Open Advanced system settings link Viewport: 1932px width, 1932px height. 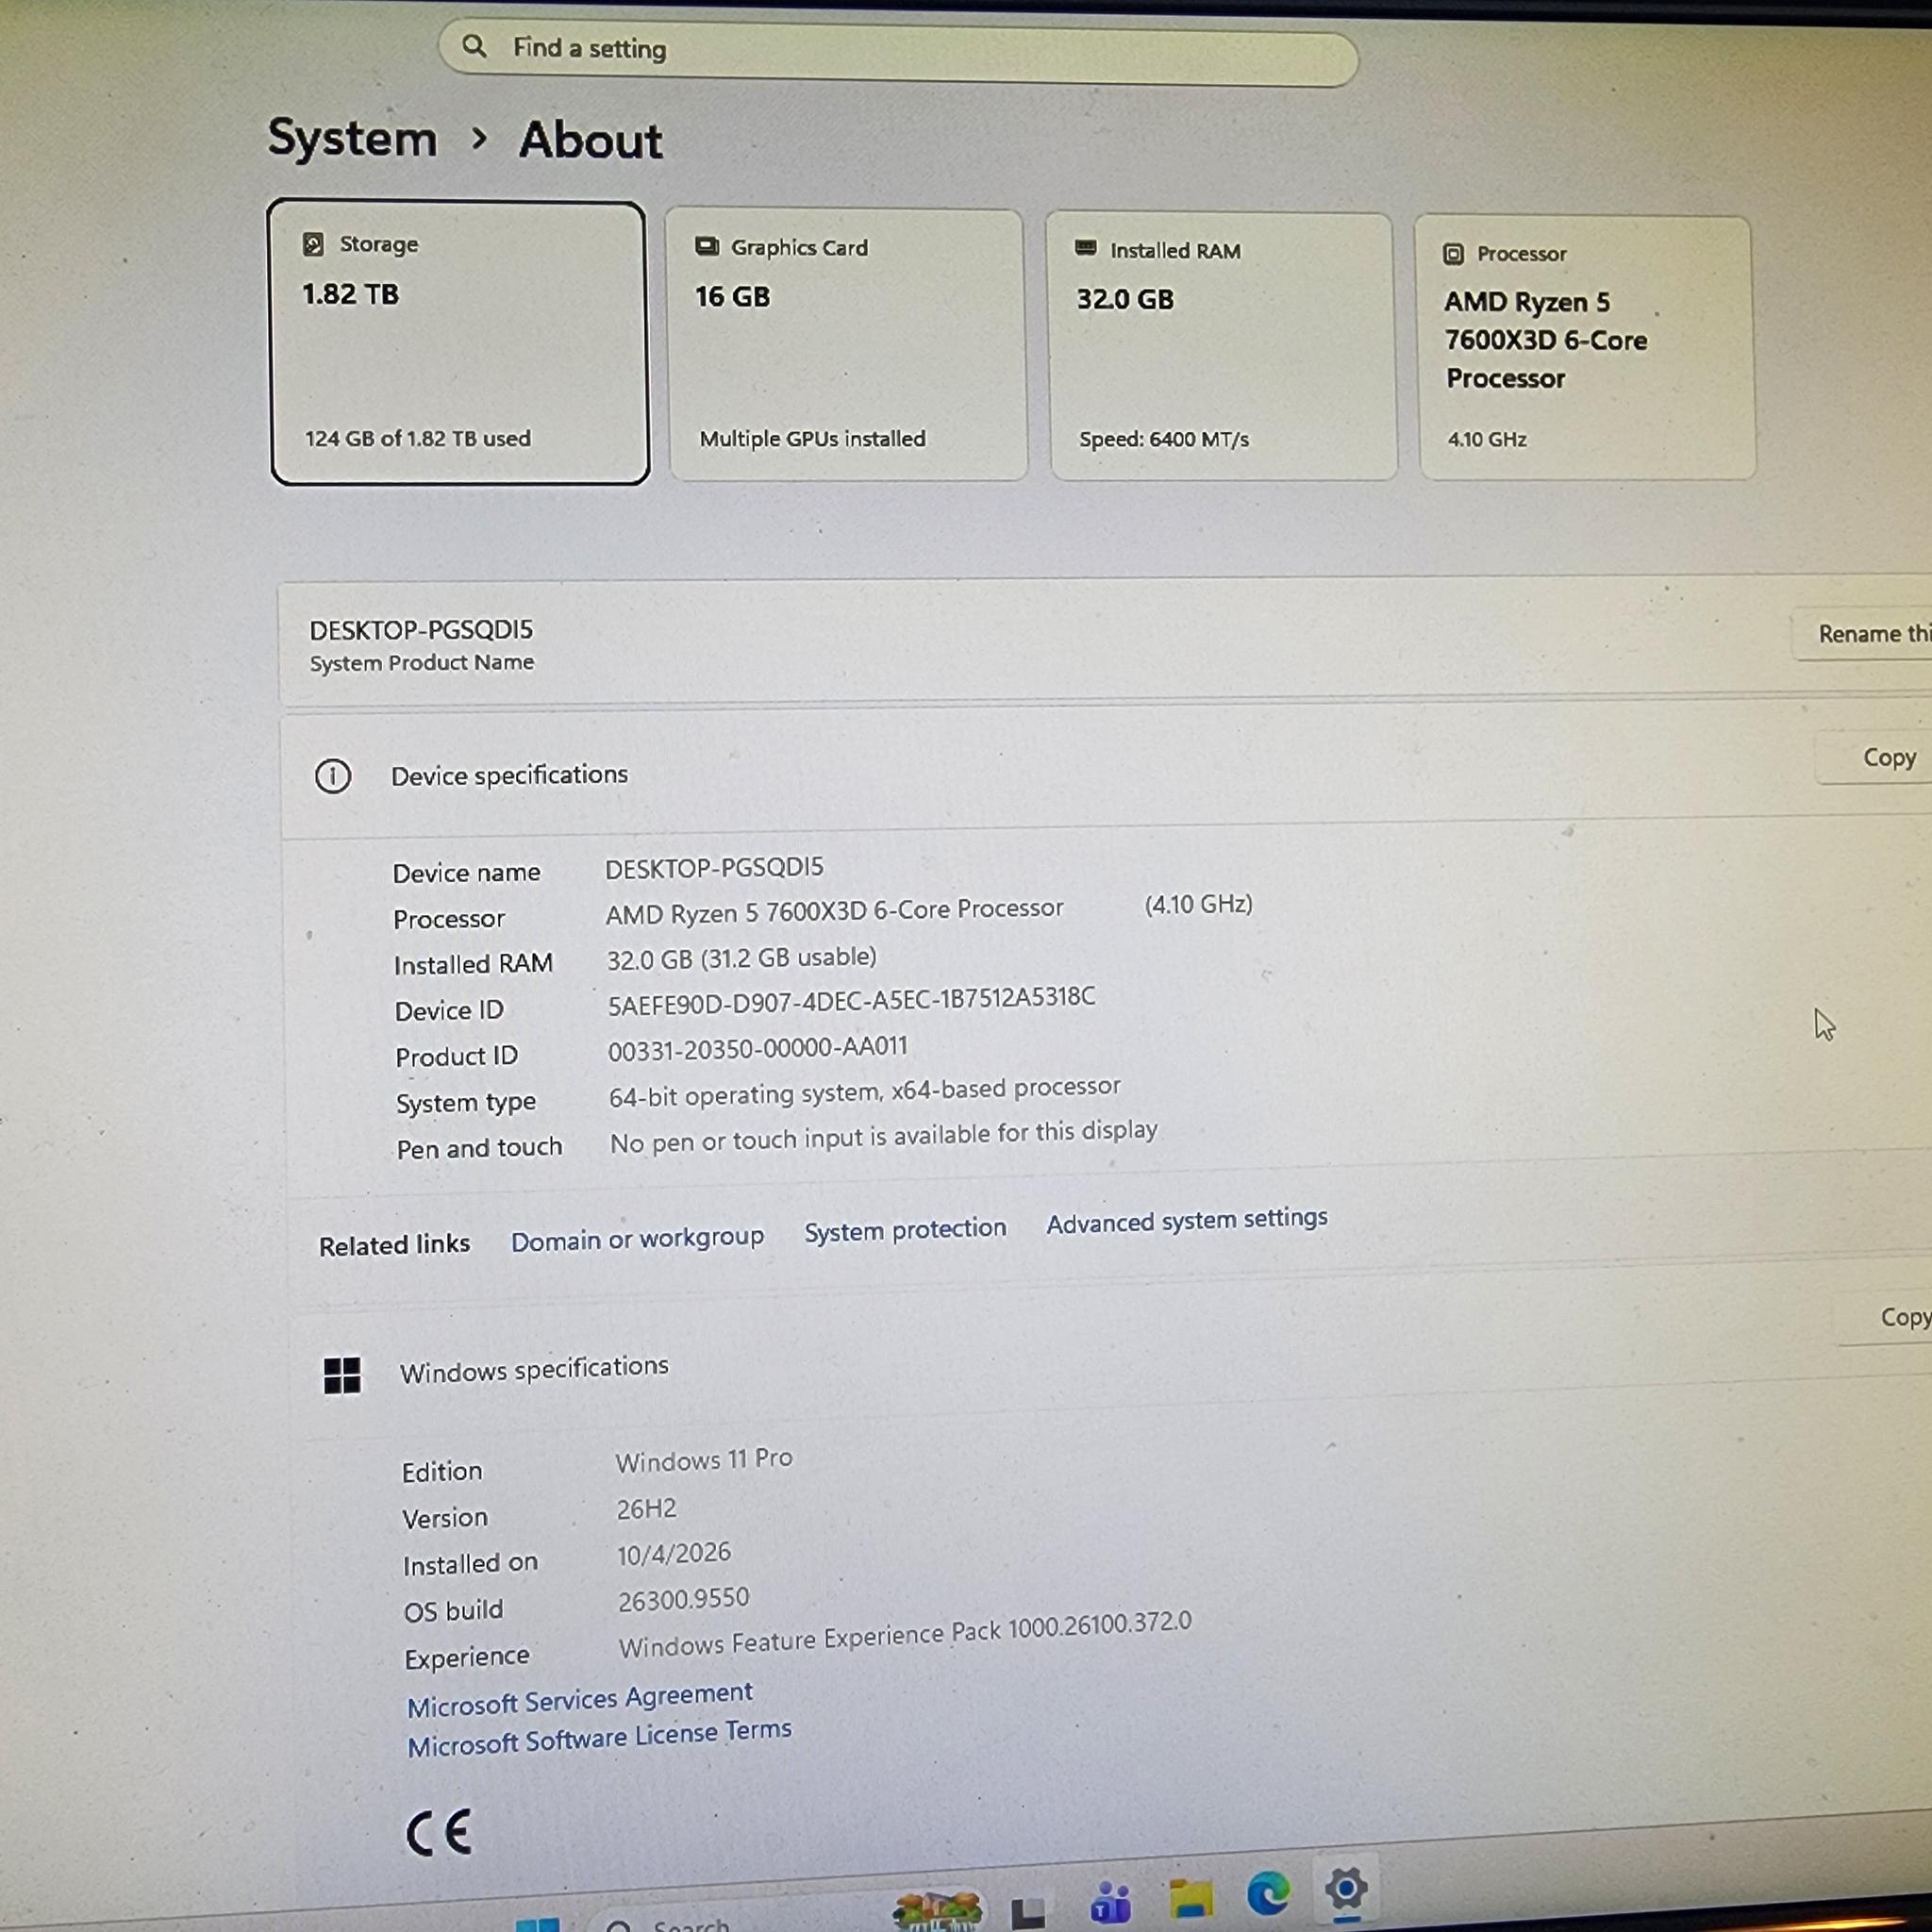coord(1187,1220)
